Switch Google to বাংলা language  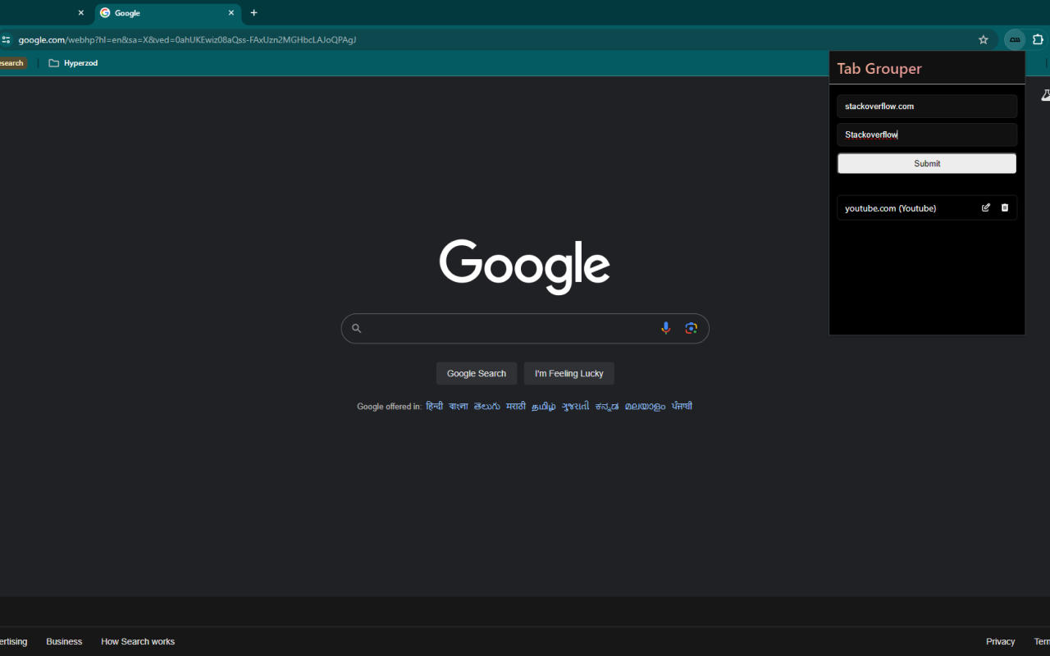pyautogui.click(x=459, y=406)
